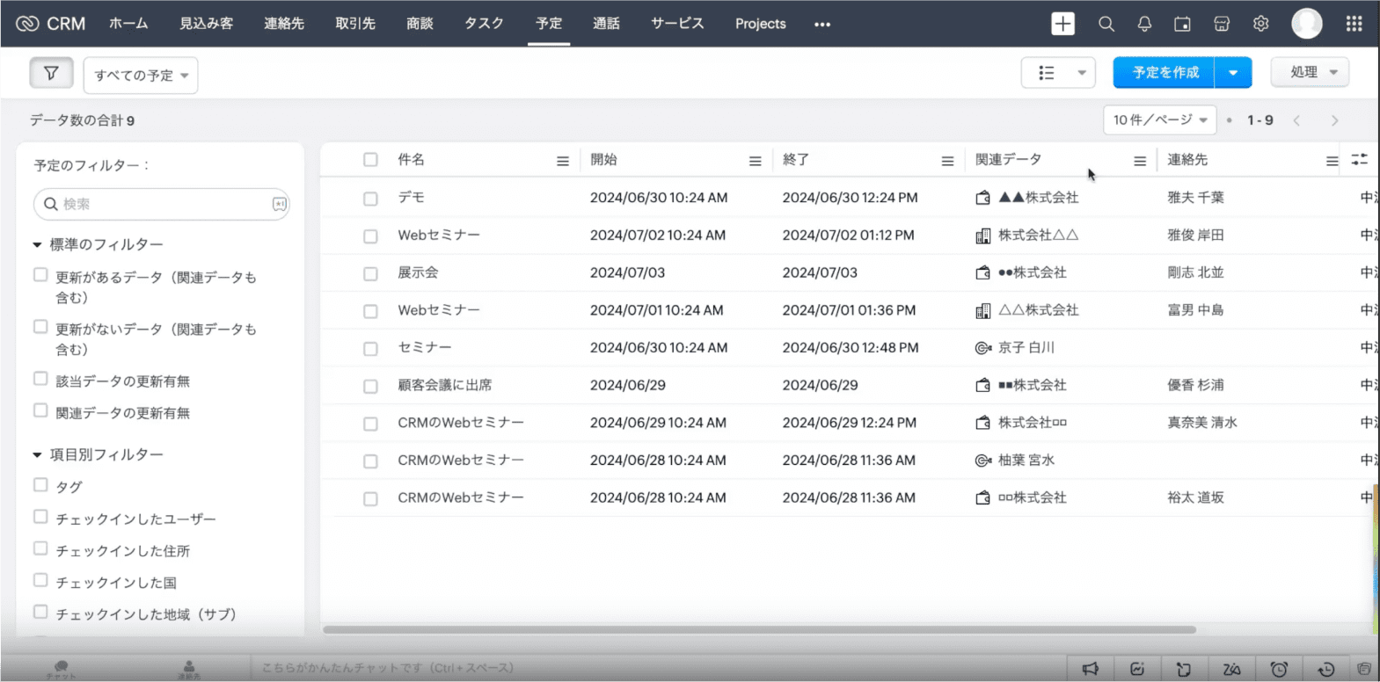Click lead icon beside 京子 白川
The height and width of the screenshot is (682, 1380).
point(983,348)
